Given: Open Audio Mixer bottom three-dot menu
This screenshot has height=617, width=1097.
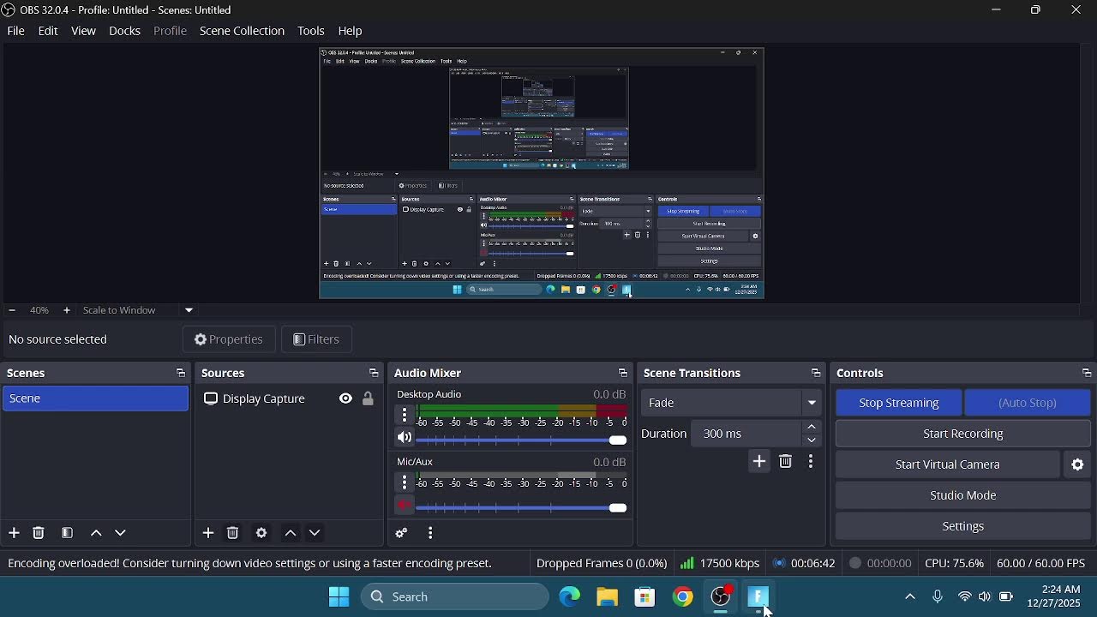Looking at the screenshot, I should [x=430, y=533].
